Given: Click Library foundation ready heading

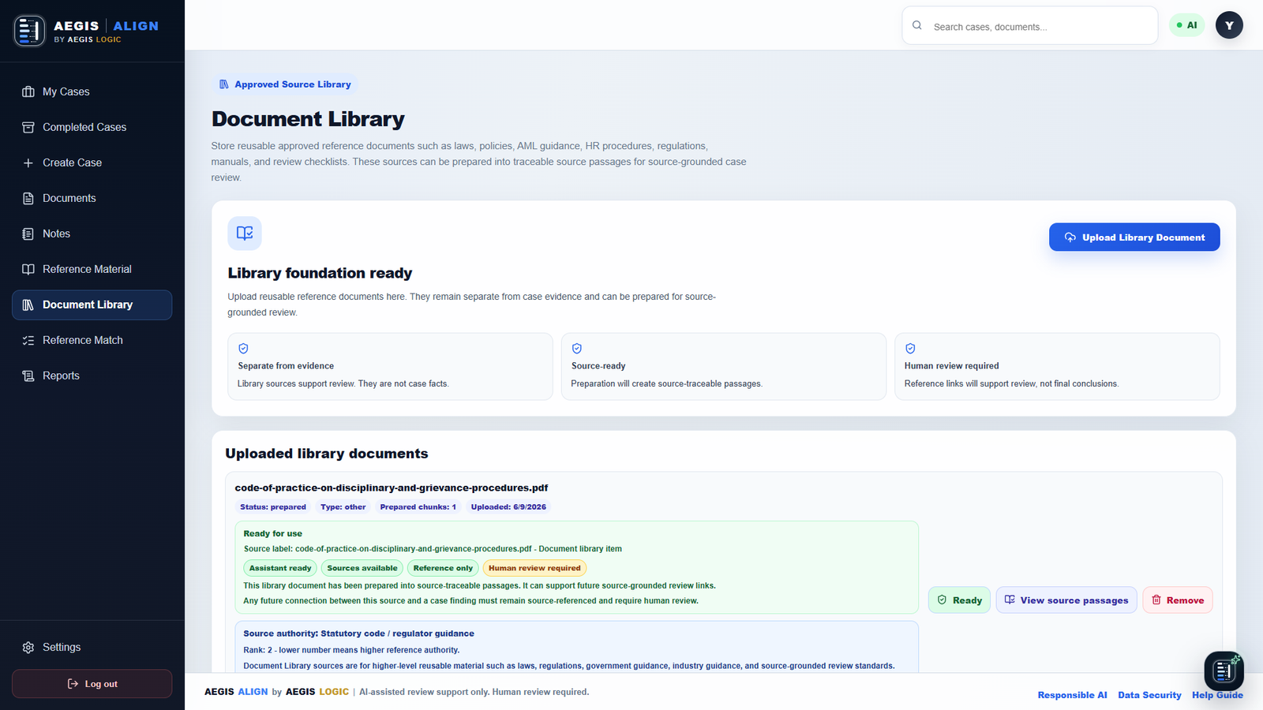Looking at the screenshot, I should click(x=320, y=273).
